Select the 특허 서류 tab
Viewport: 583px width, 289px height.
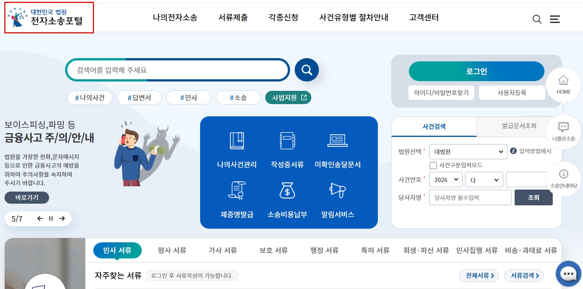375,250
